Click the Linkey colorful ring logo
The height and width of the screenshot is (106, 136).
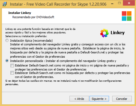coord(104,33)
